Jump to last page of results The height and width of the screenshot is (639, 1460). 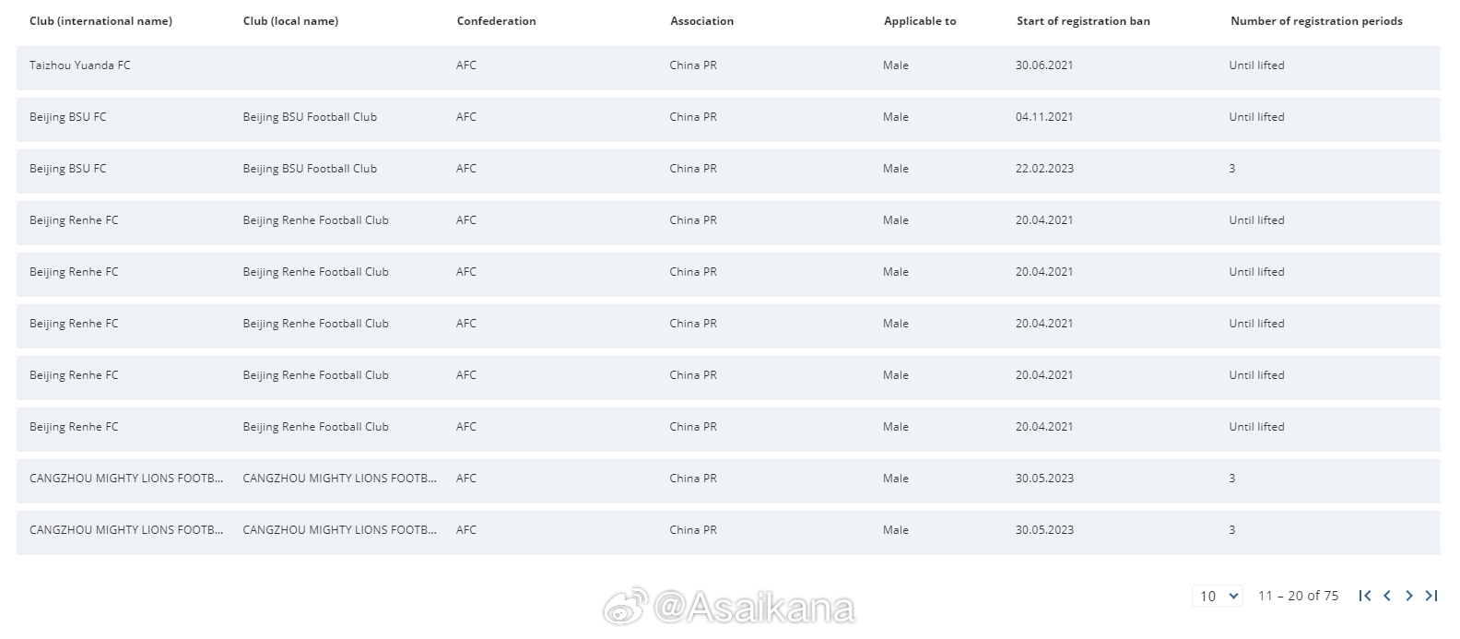pyautogui.click(x=1431, y=596)
